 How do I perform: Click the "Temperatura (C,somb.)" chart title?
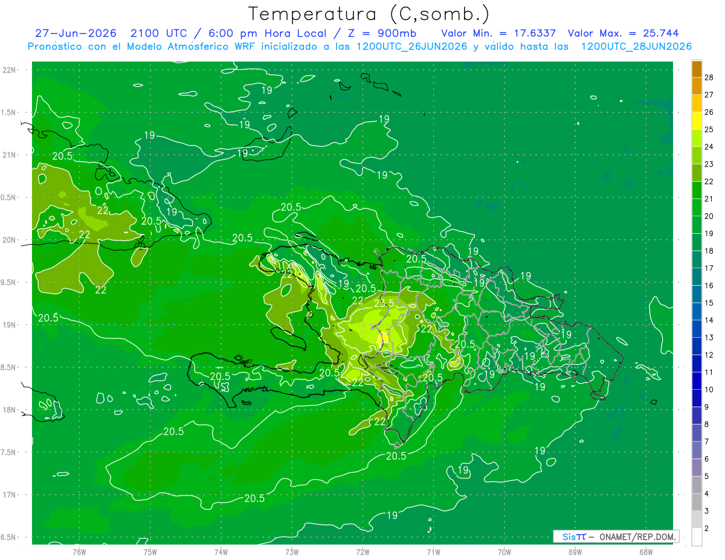(x=369, y=14)
